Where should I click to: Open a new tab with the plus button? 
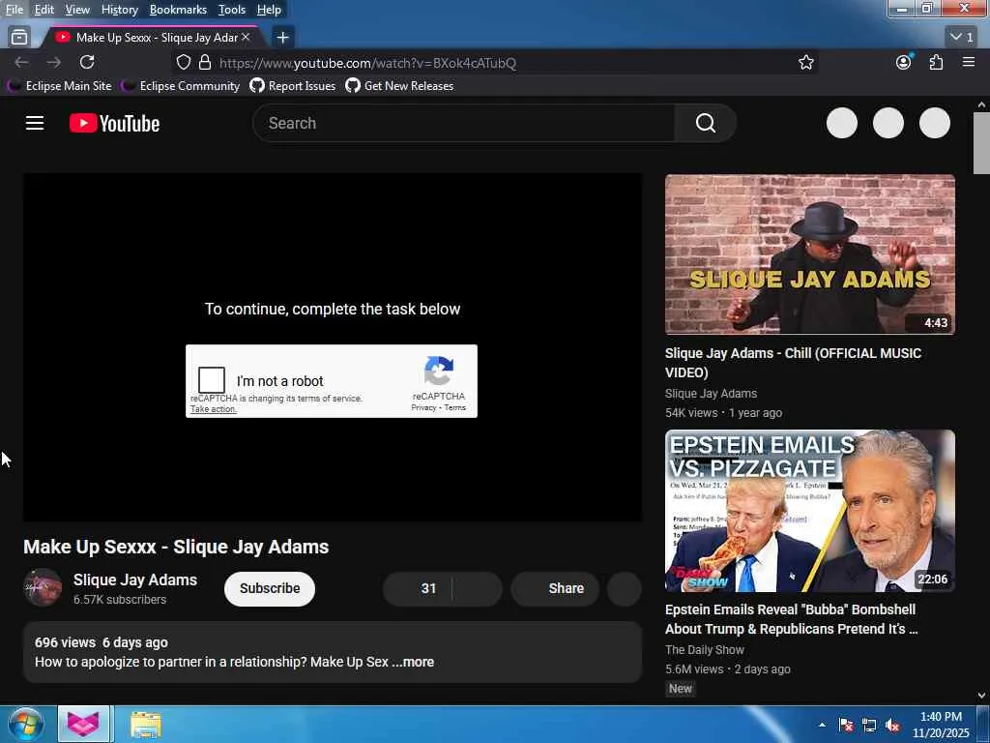tap(283, 38)
